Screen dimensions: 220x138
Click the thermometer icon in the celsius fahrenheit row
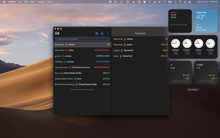[122, 50]
